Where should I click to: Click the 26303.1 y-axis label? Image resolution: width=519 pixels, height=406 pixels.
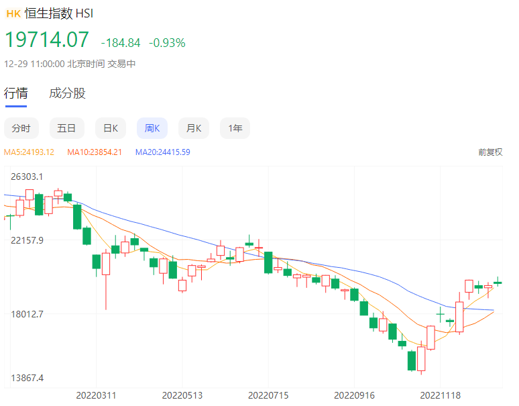tap(27, 176)
